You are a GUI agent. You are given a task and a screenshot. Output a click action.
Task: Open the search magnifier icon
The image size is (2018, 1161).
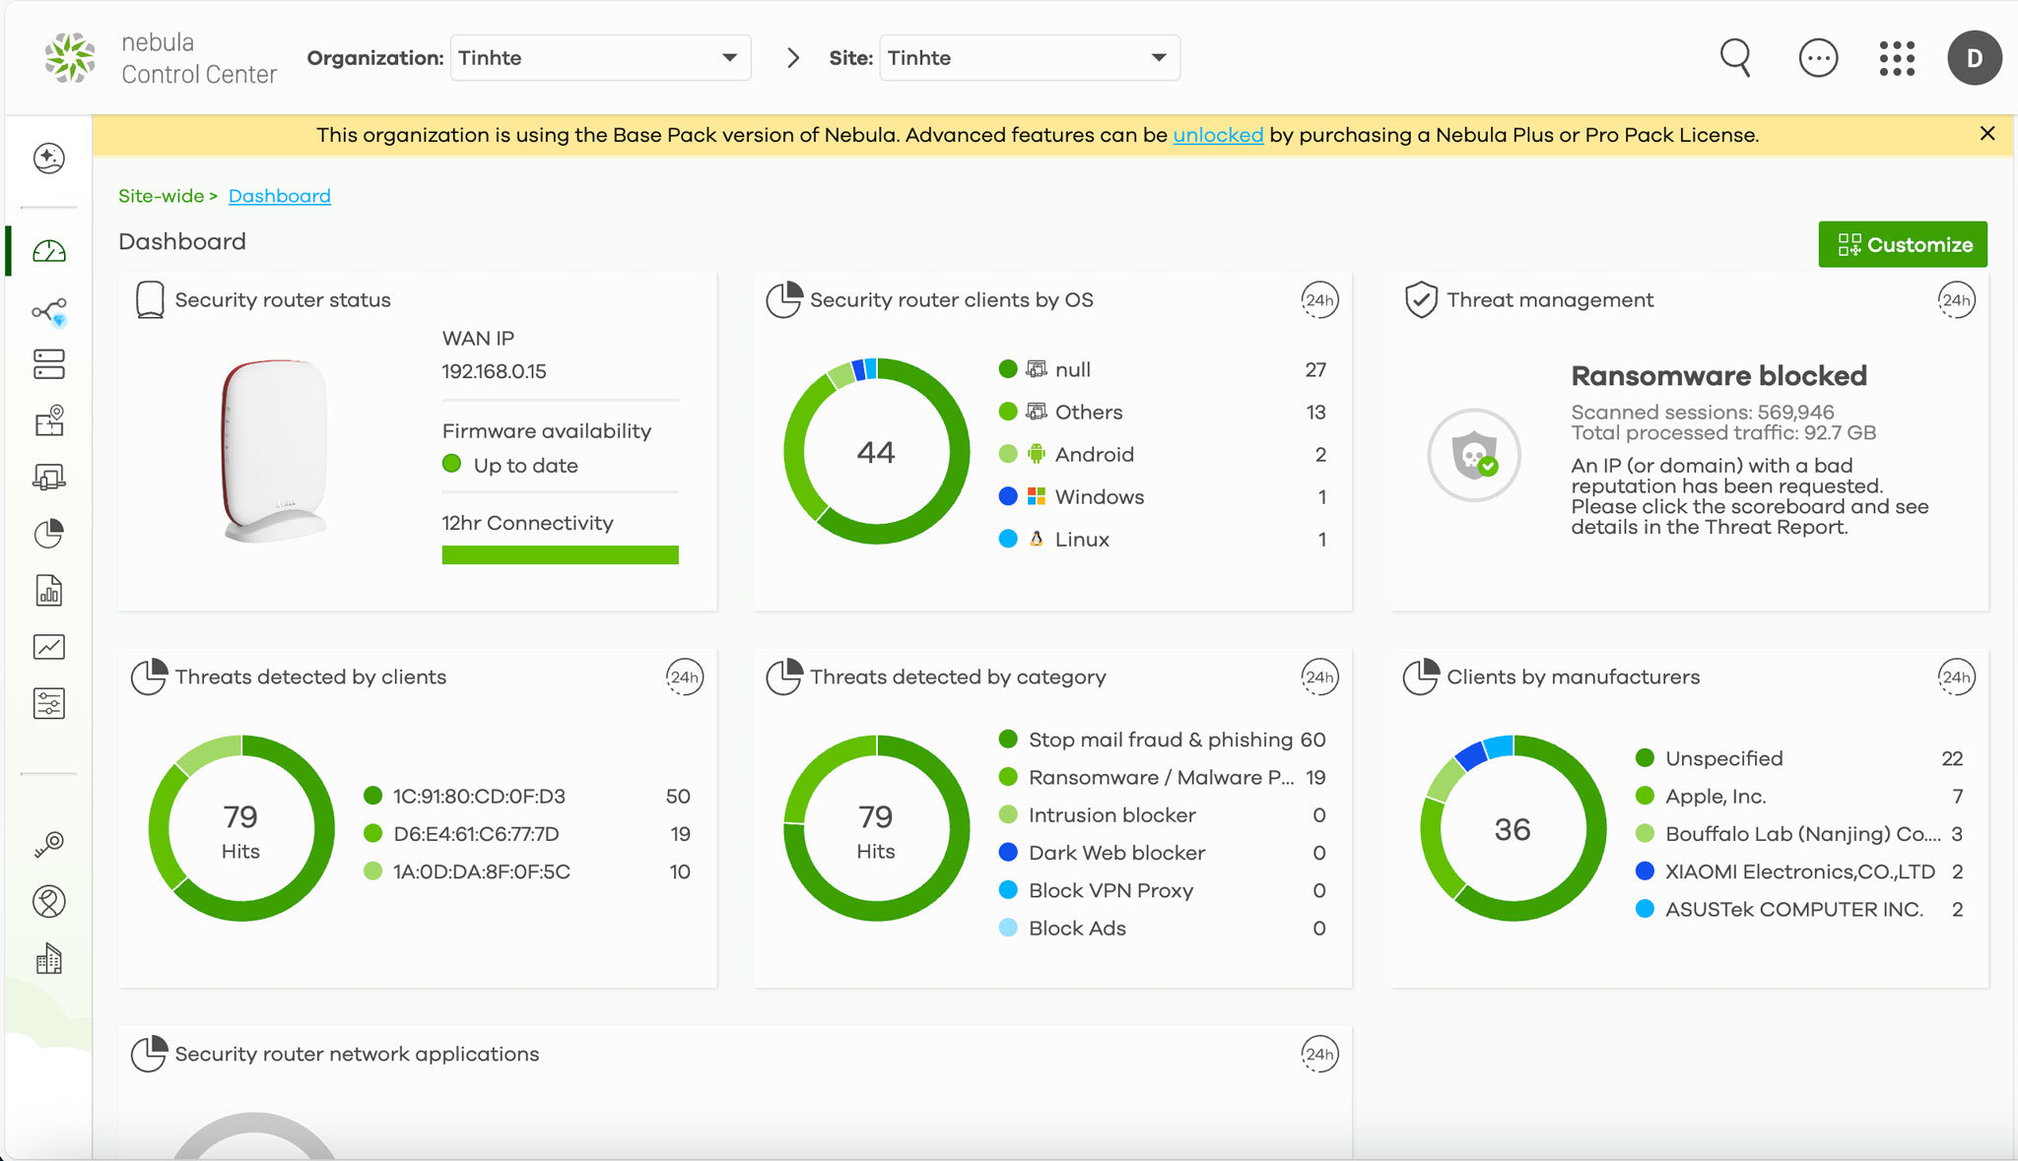(x=1735, y=58)
